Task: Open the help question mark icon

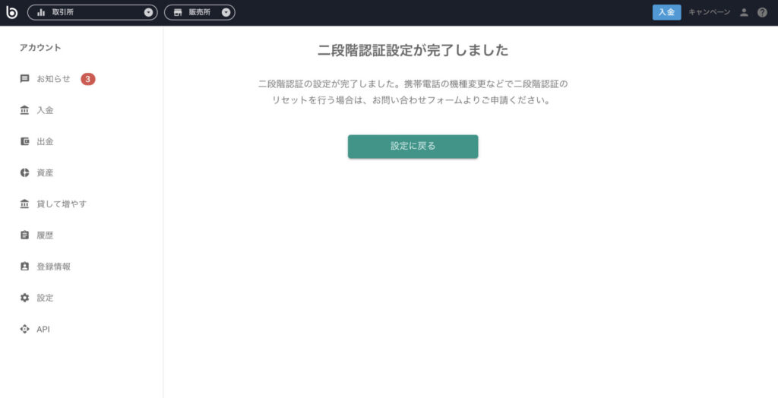Action: 762,12
